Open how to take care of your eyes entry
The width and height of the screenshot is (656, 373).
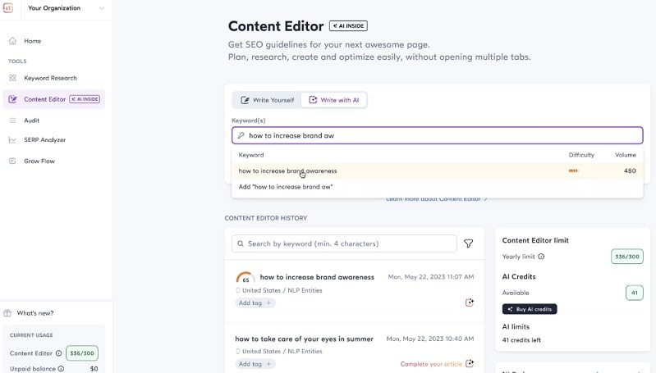(x=304, y=339)
